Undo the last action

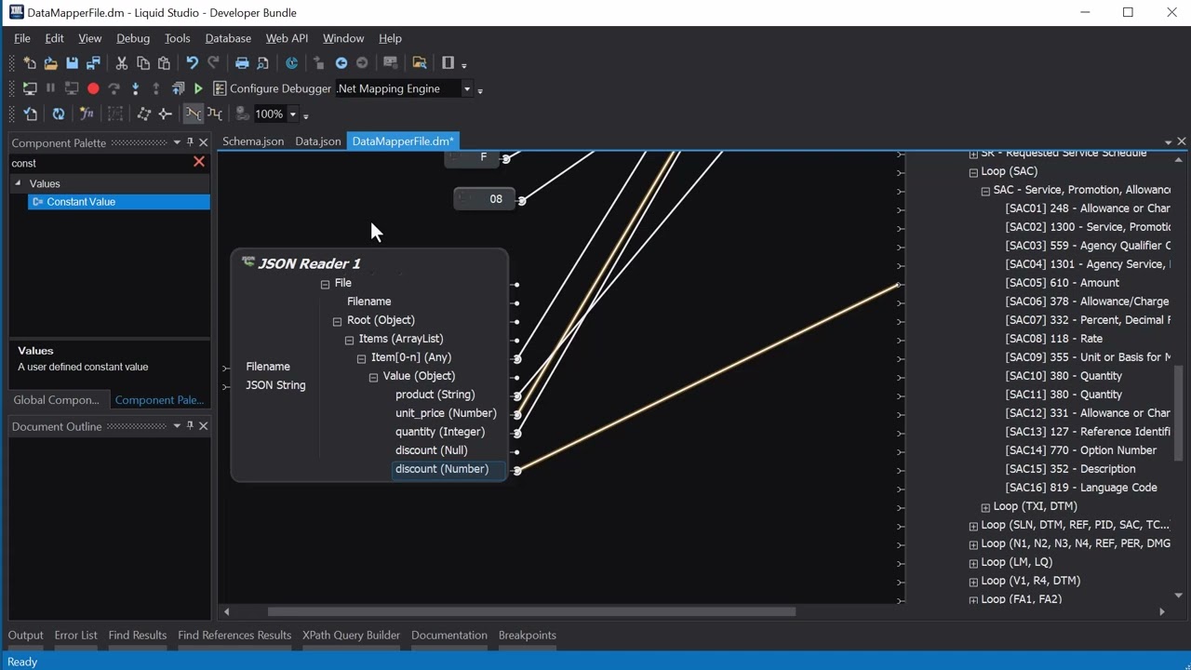click(192, 63)
